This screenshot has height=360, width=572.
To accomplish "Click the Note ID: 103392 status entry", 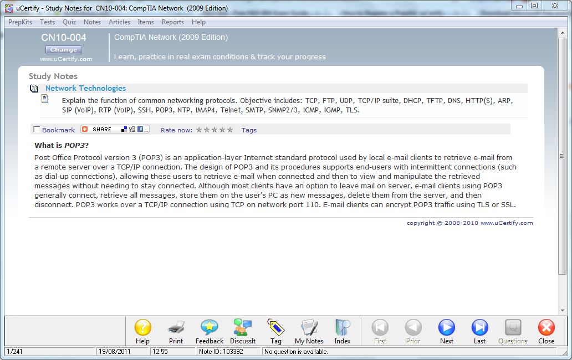I will point(221,352).
